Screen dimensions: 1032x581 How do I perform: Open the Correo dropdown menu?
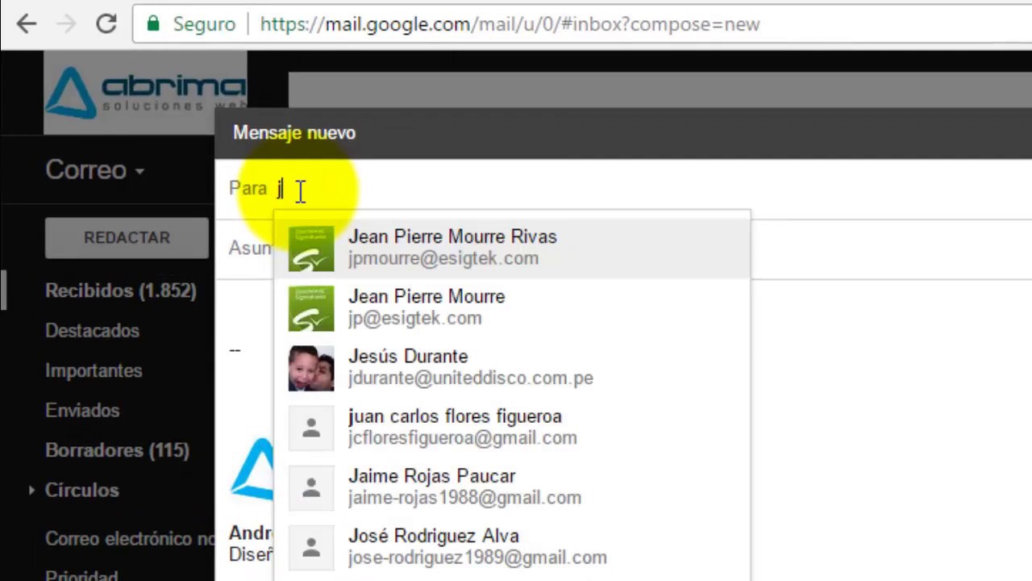94,170
